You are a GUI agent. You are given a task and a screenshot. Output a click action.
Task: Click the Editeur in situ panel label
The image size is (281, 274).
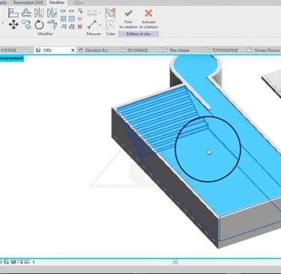pyautogui.click(x=139, y=34)
